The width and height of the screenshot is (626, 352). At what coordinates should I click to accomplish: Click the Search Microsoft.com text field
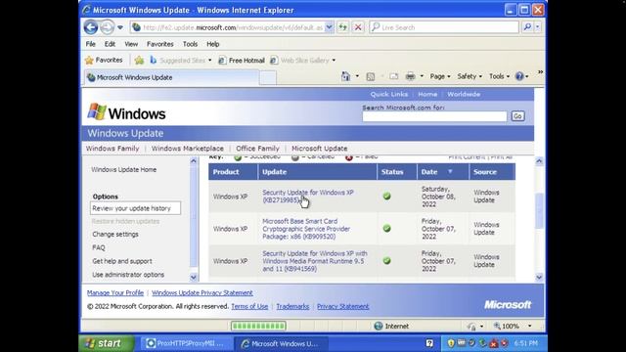[434, 116]
